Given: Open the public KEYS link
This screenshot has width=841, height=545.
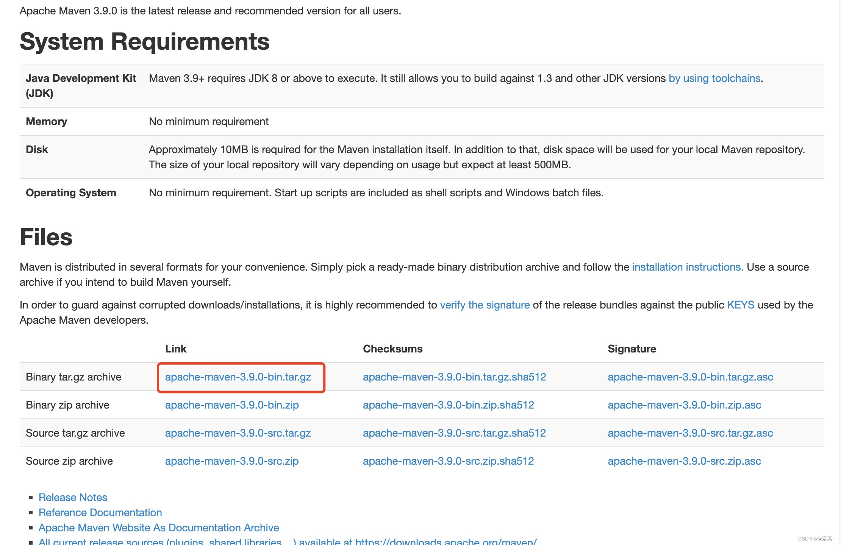Looking at the screenshot, I should (741, 305).
